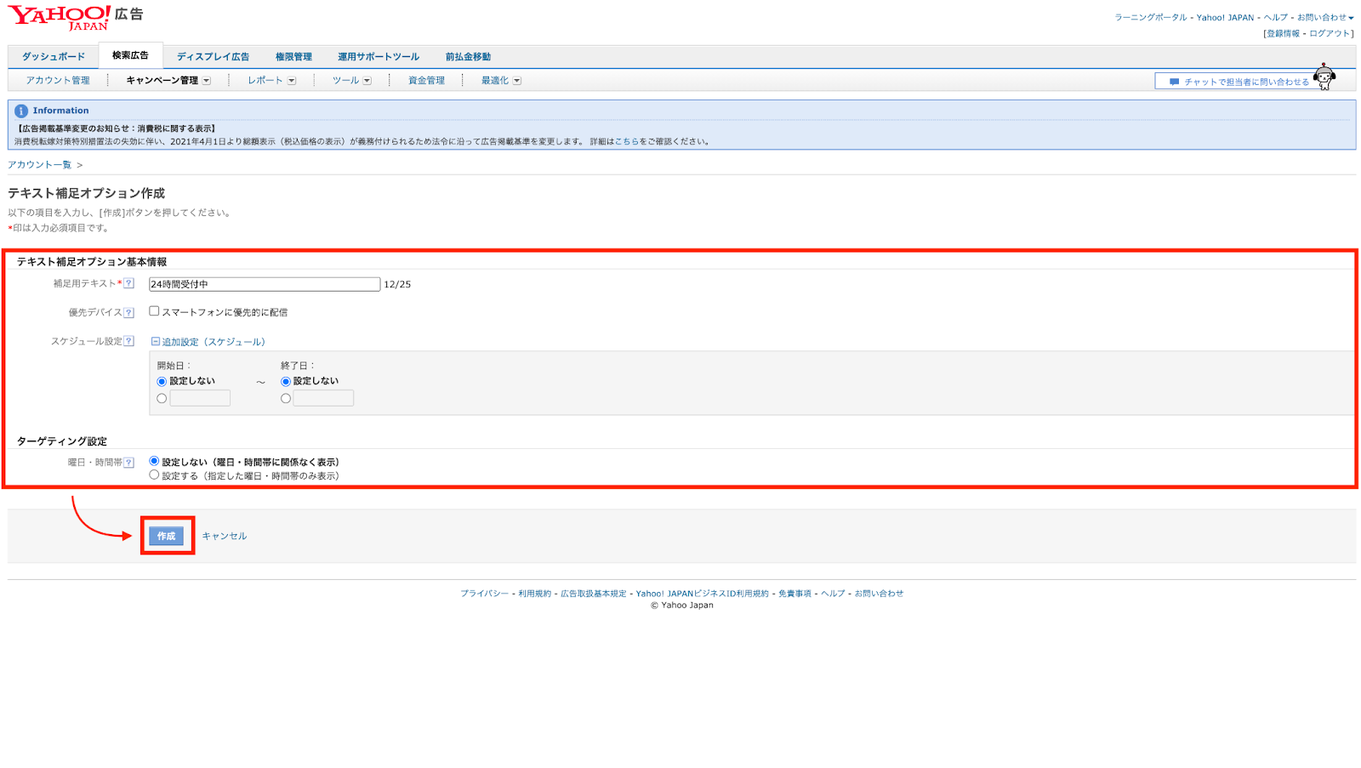1361x768 pixels.
Task: Click the blue Information icon
Action: point(21,111)
